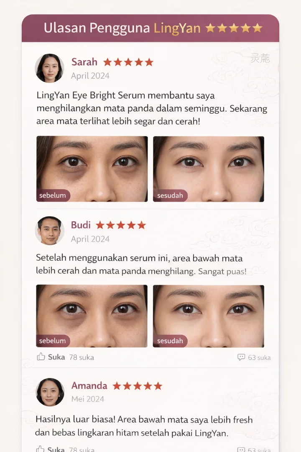
Task: Click the faded LingYan watermark logo
Action: pyautogui.click(x=260, y=58)
